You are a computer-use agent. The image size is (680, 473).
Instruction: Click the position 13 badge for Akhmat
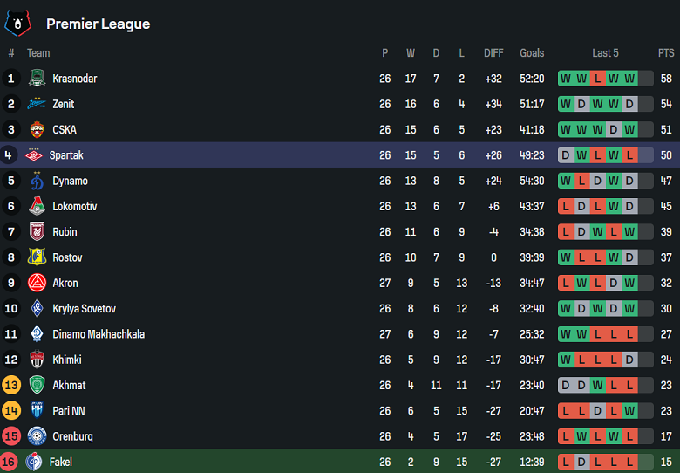(x=11, y=385)
